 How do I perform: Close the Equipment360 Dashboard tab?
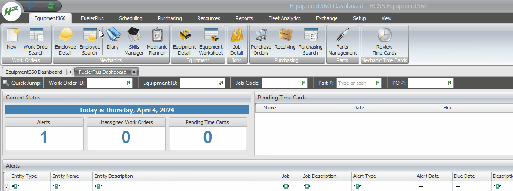(69, 72)
